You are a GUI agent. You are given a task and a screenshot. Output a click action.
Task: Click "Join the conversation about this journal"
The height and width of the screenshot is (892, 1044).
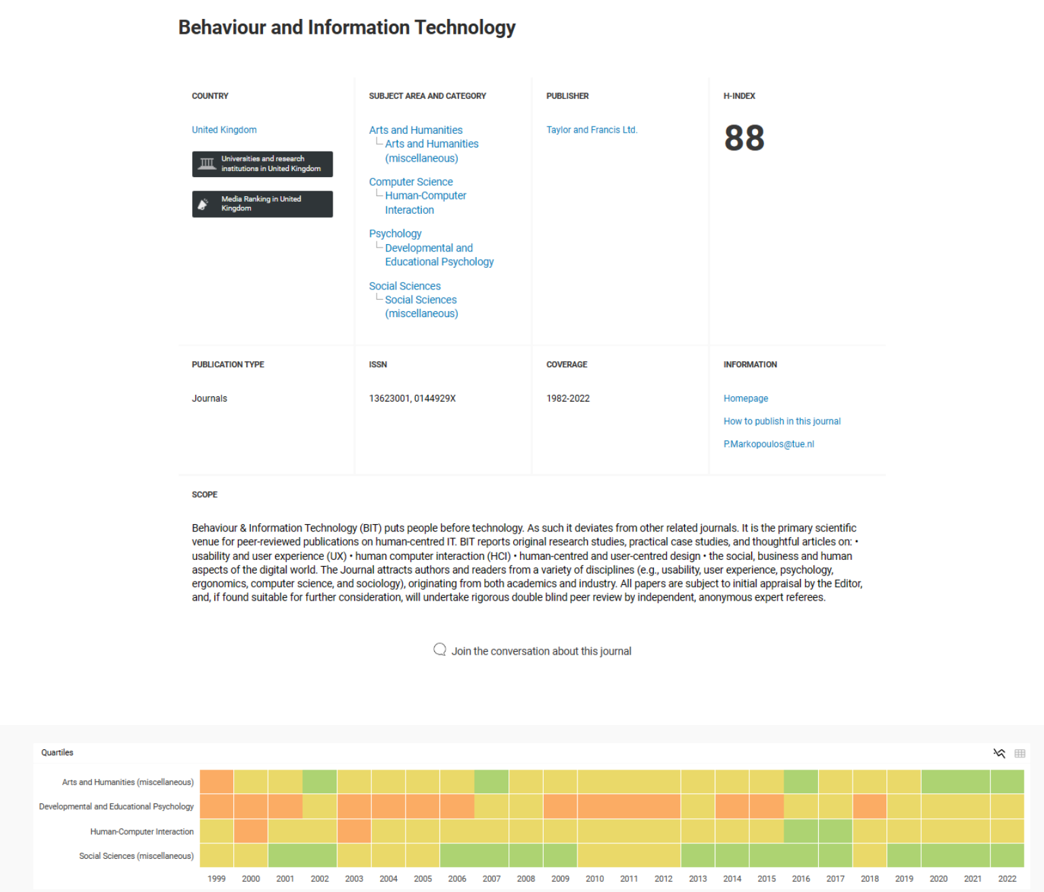point(541,651)
